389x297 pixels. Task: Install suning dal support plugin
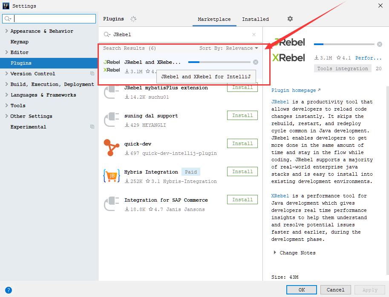pos(242,115)
